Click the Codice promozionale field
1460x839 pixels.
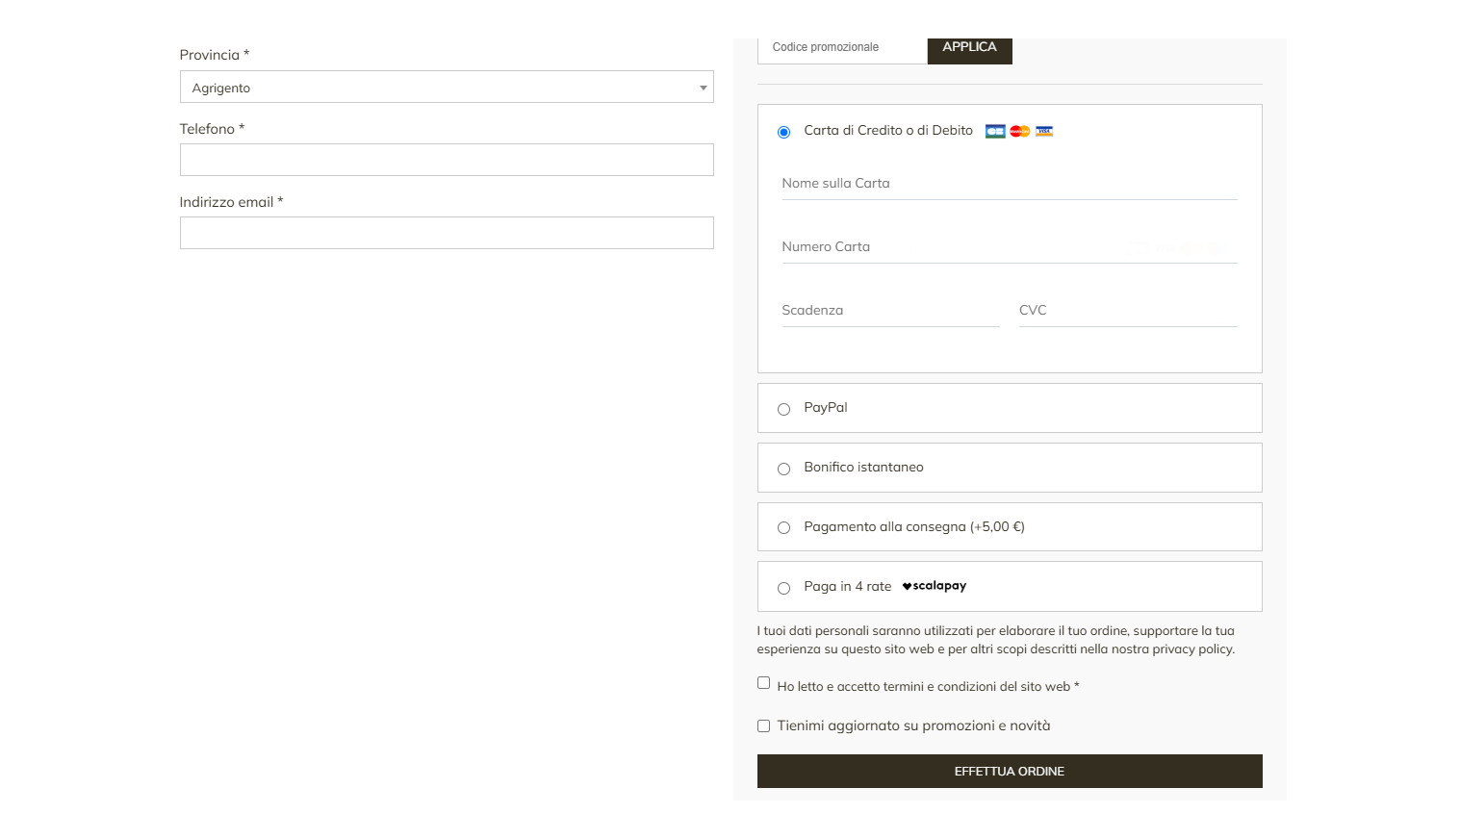tap(842, 47)
